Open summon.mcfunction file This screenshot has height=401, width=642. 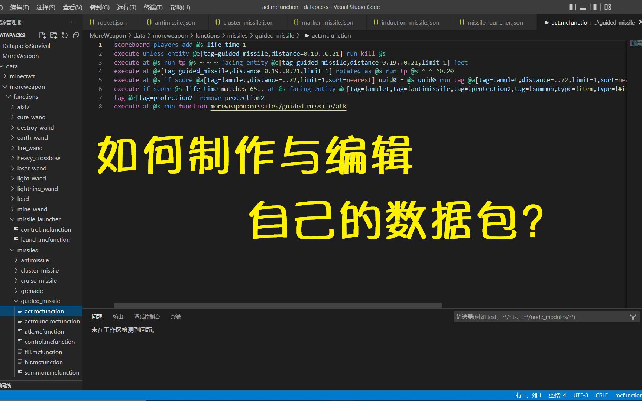pos(41,372)
